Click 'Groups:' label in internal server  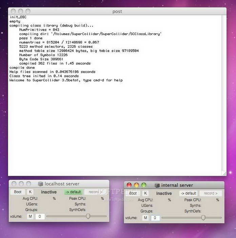click(x=147, y=211)
